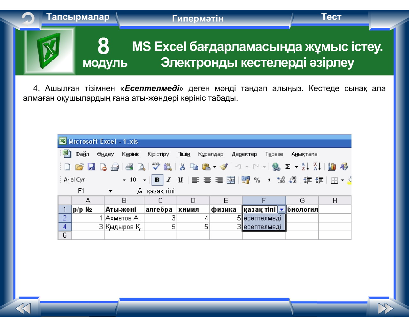Screen dimensions: 409x327
Task: Click the Comma style icon
Action: click(x=269, y=180)
